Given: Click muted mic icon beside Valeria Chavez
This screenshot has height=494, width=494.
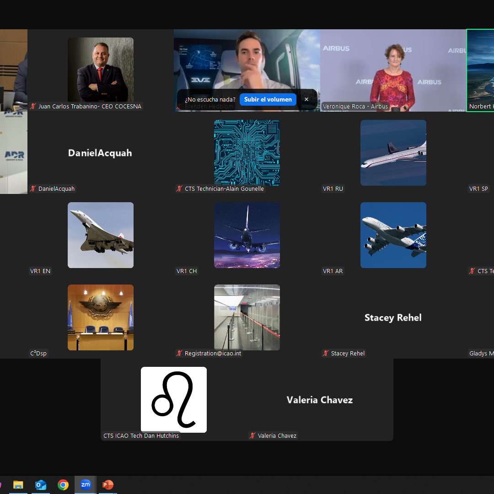Looking at the screenshot, I should point(252,436).
